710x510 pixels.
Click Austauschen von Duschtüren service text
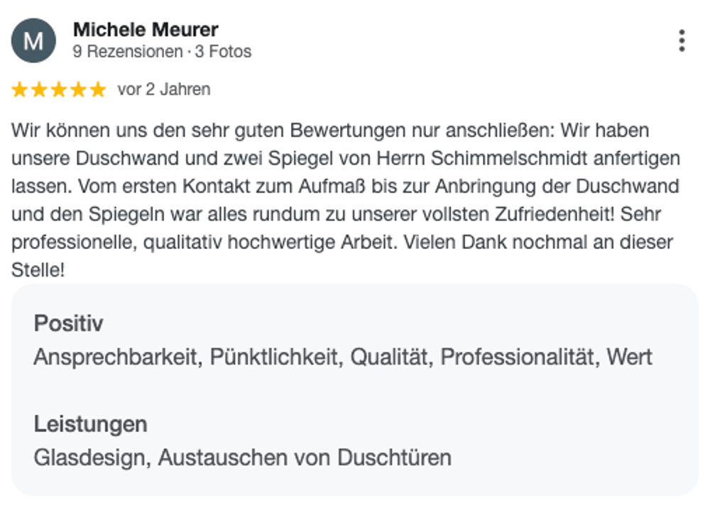[x=305, y=458]
